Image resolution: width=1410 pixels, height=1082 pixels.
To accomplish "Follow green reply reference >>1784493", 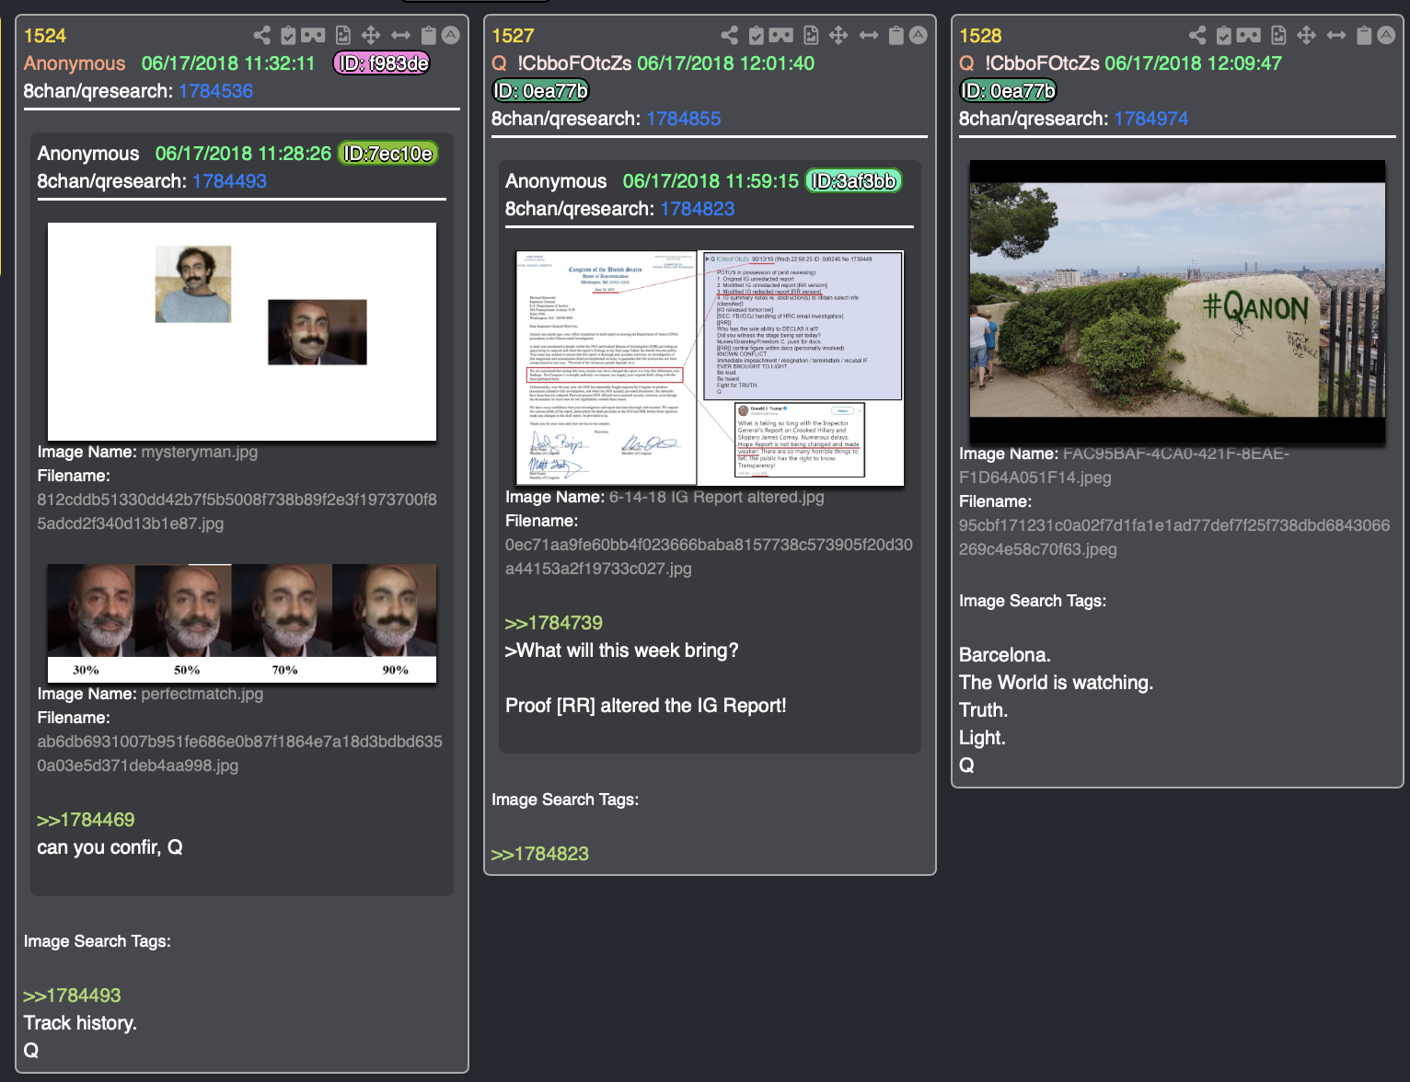I will [72, 996].
